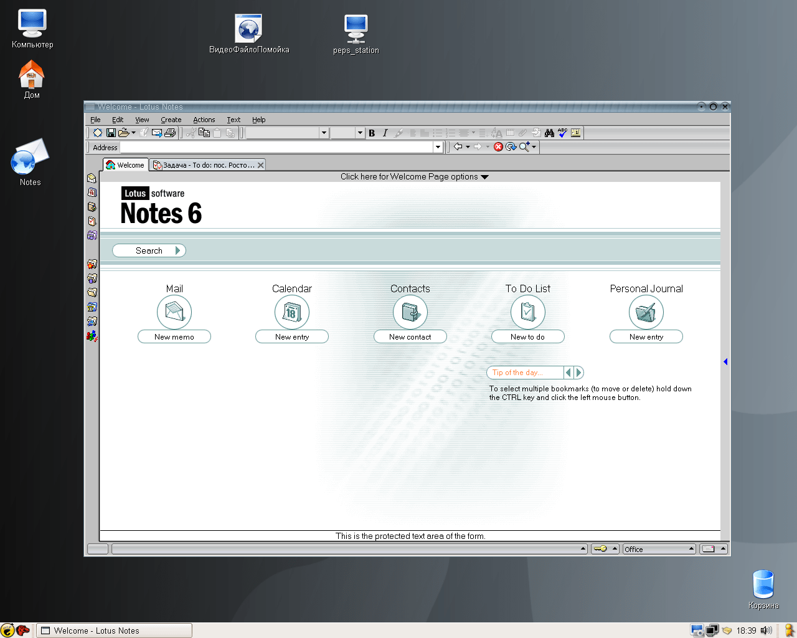Click the round Personal Journal icon
This screenshot has width=797, height=638.
click(646, 312)
